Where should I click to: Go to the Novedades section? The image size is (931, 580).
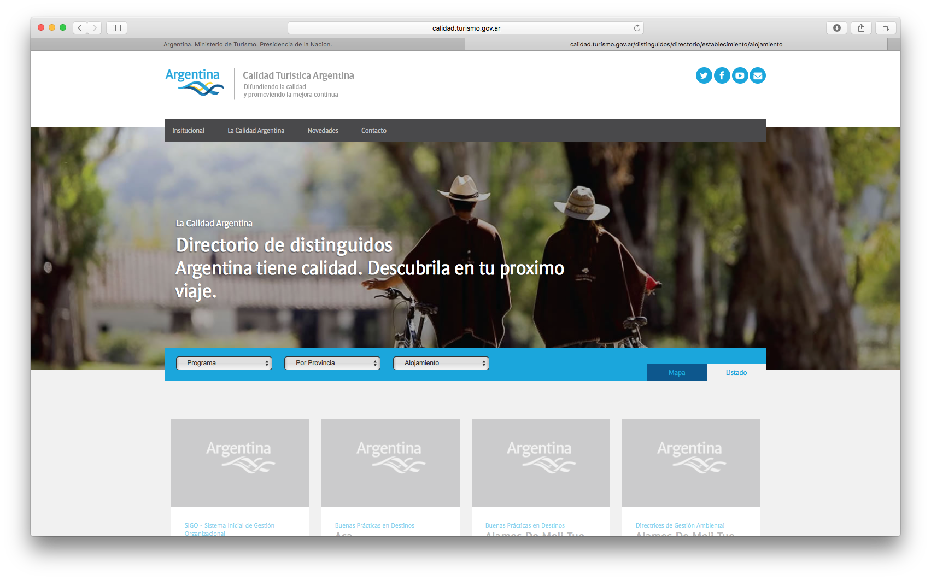323,131
